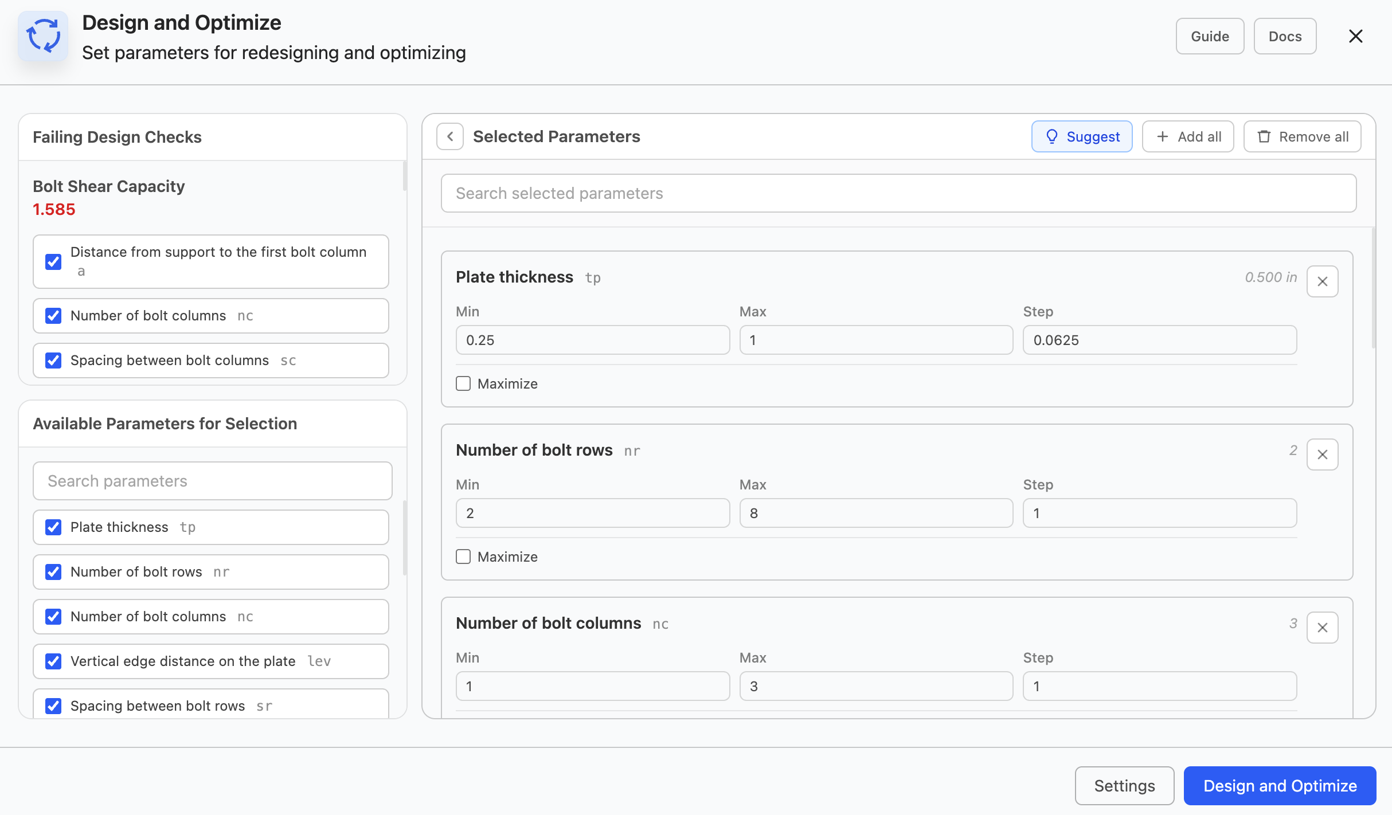Run the blue Design and Optimize button

tap(1280, 786)
